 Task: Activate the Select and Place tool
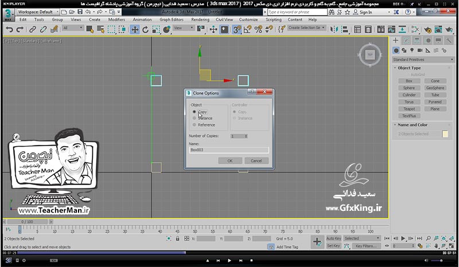(x=167, y=29)
